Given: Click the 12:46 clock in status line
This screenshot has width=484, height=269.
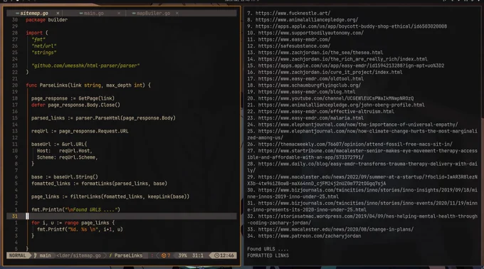Looking at the screenshot, I should [224, 255].
